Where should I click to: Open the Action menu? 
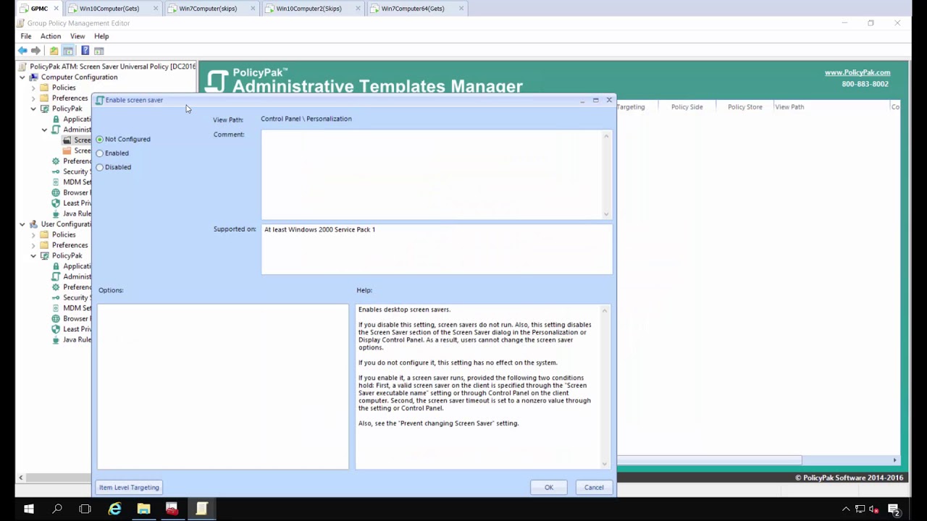click(51, 36)
